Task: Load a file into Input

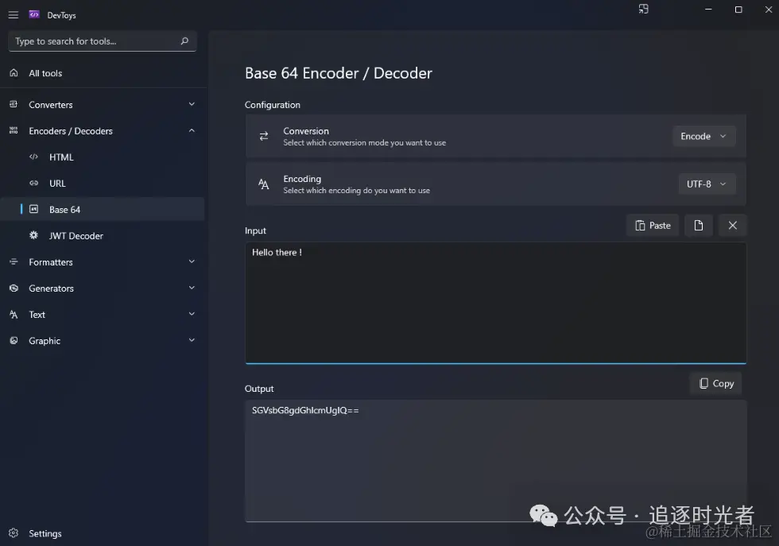Action: pos(699,226)
